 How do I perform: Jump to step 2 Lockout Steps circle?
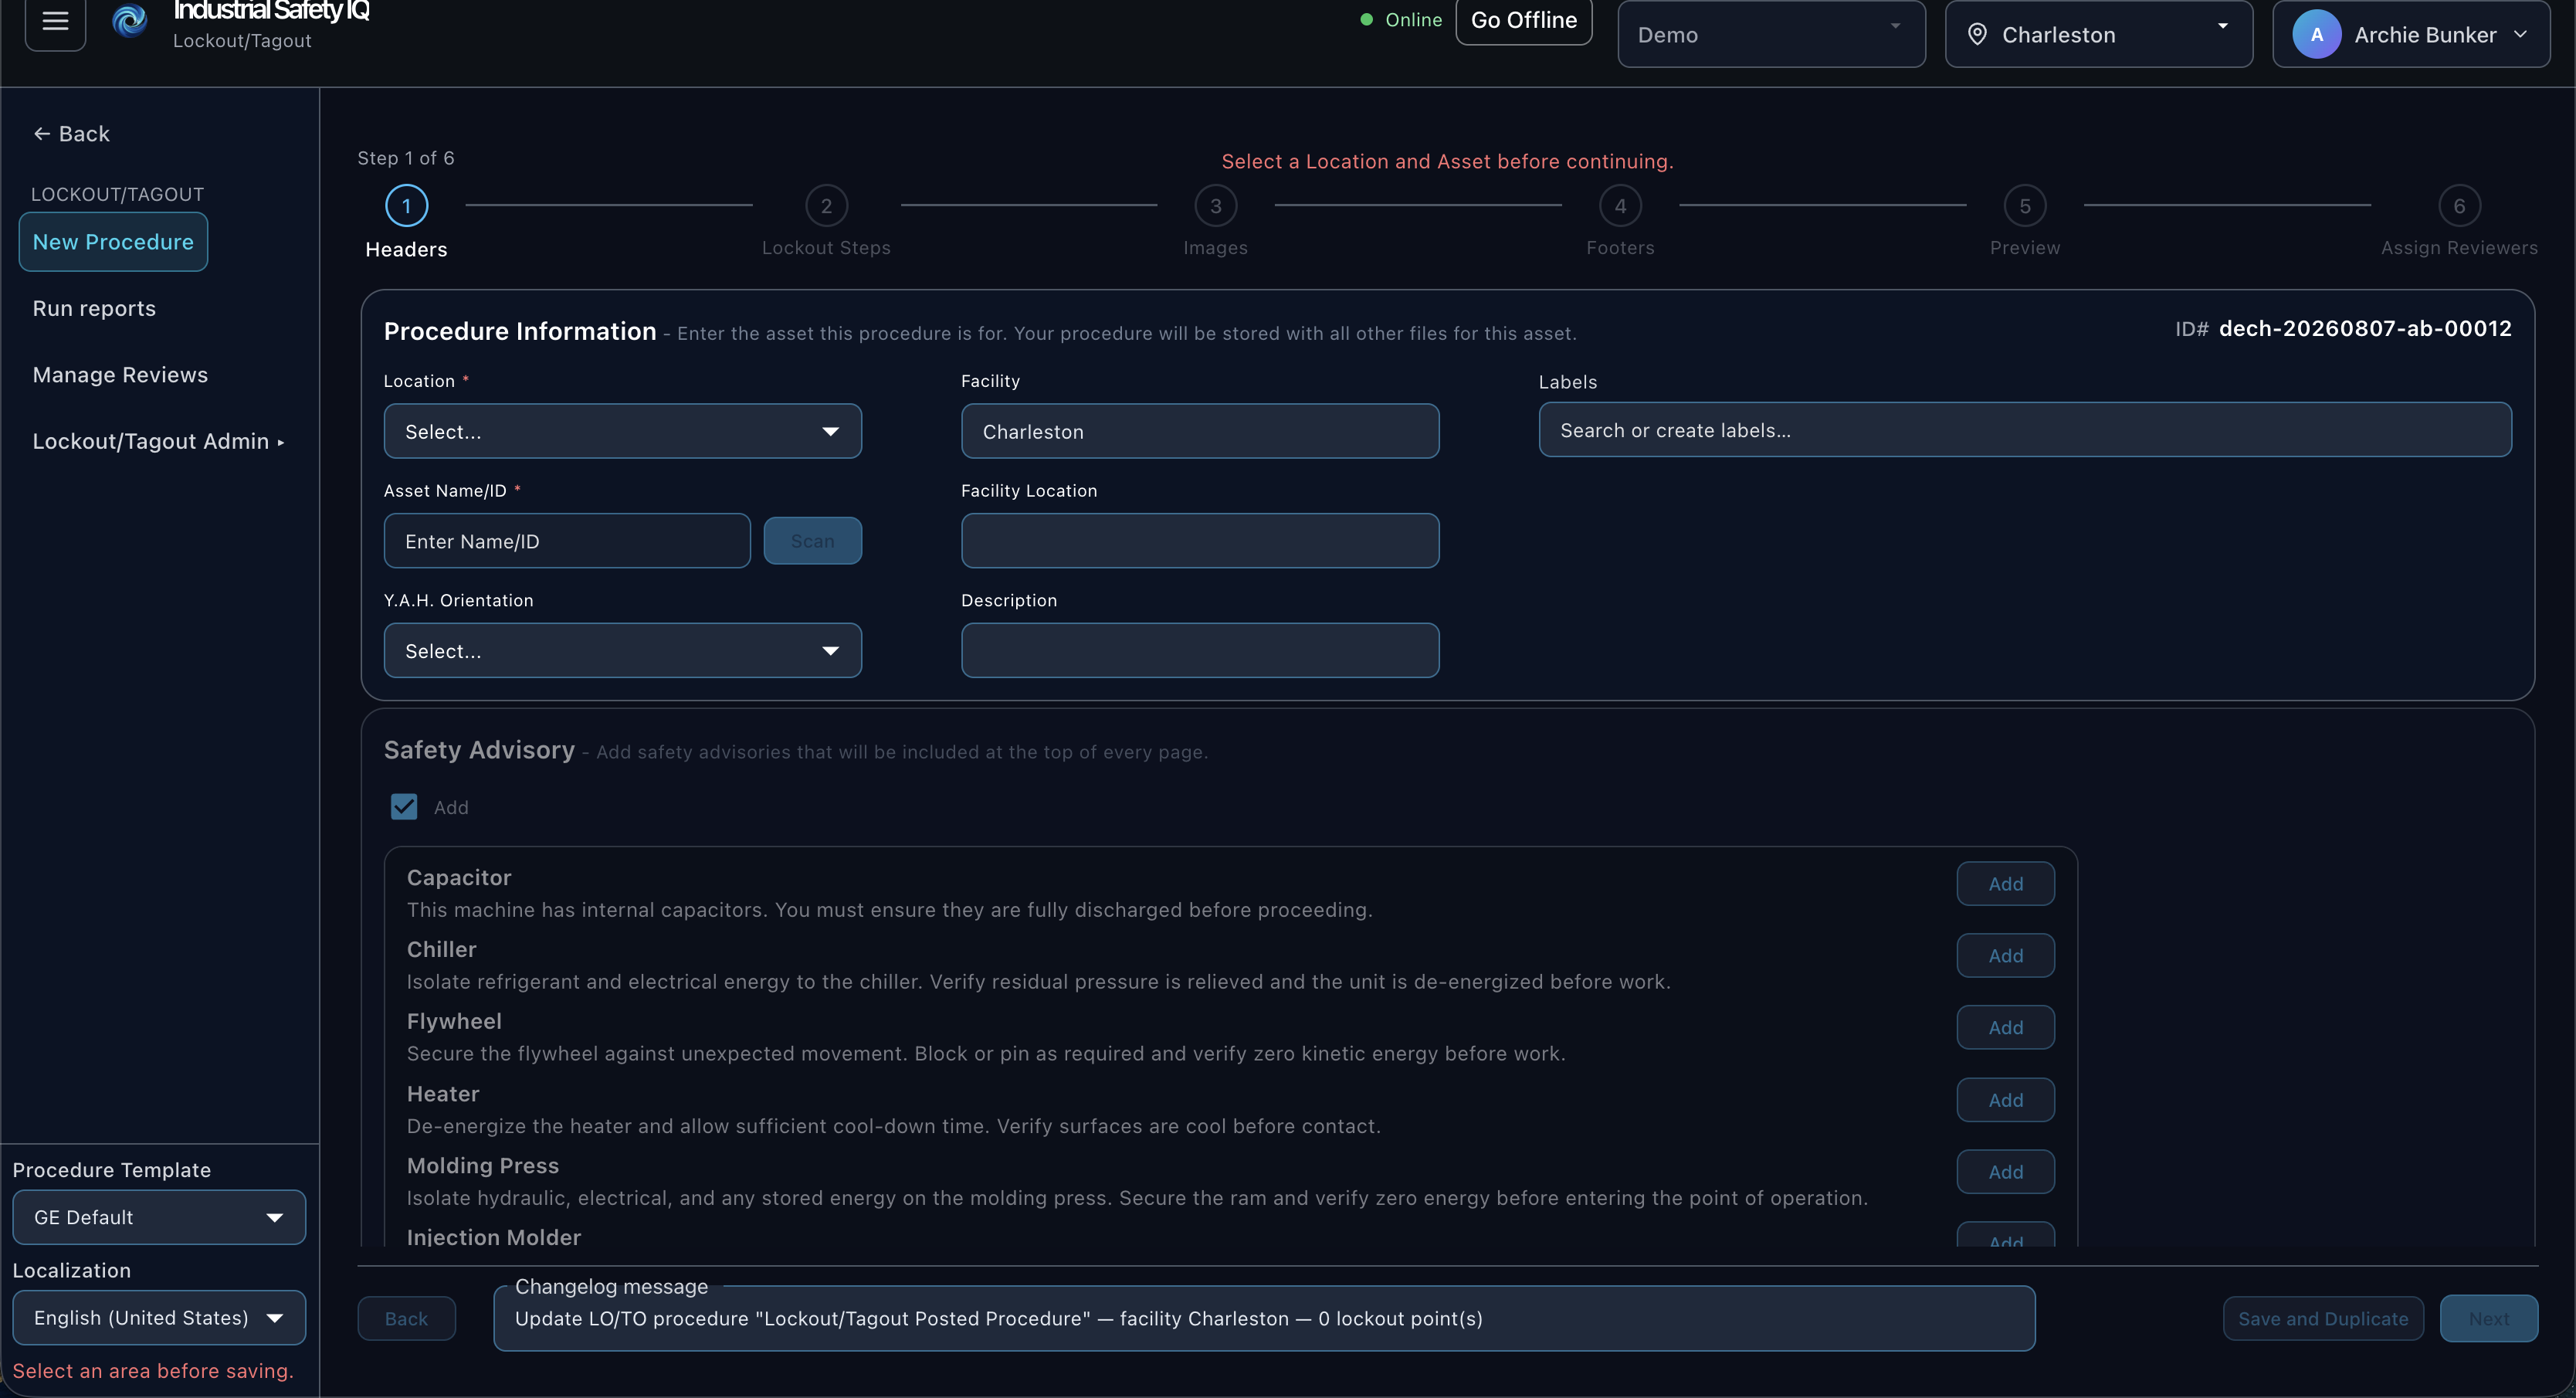pyautogui.click(x=826, y=206)
